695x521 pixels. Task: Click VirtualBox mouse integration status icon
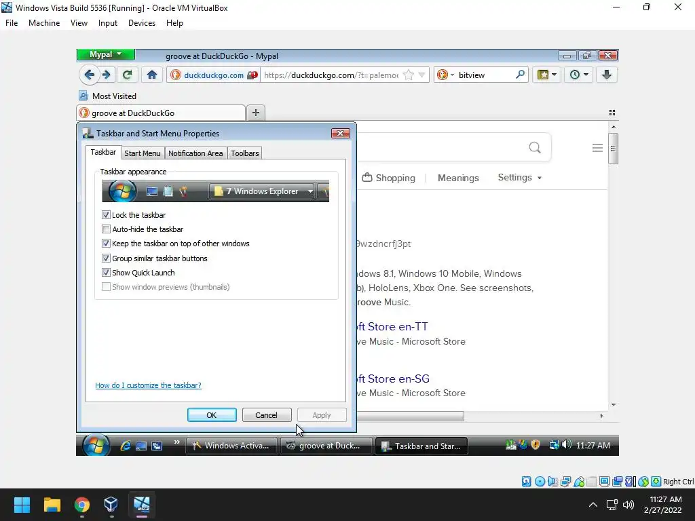(643, 482)
